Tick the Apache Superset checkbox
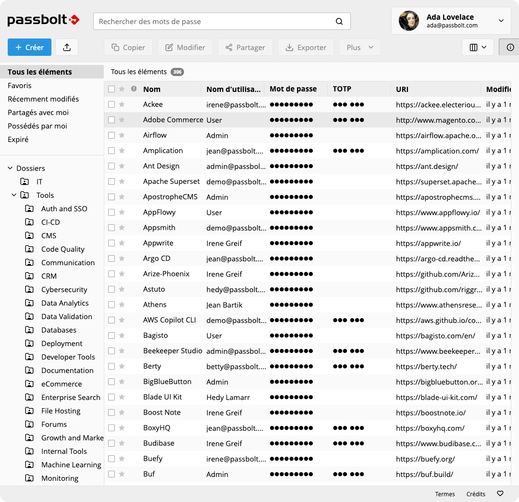This screenshot has height=502, width=519. point(111,181)
